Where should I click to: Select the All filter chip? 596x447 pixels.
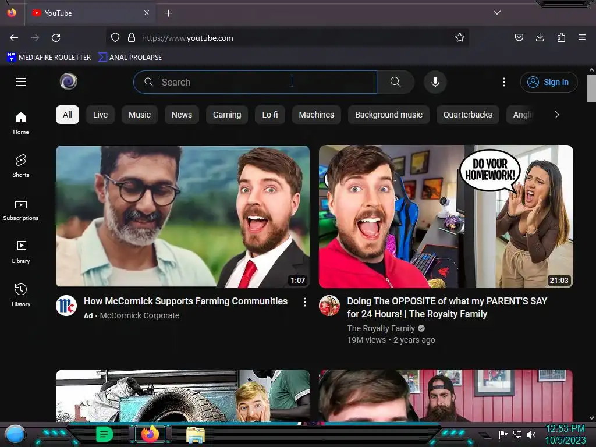point(68,115)
